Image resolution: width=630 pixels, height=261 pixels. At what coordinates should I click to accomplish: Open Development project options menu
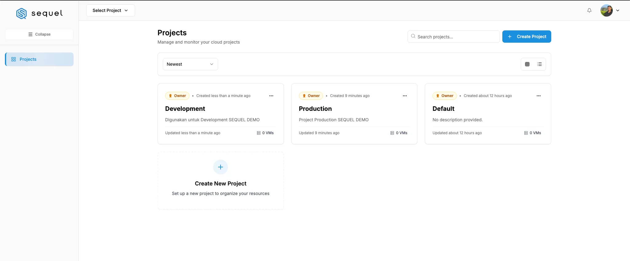point(271,96)
